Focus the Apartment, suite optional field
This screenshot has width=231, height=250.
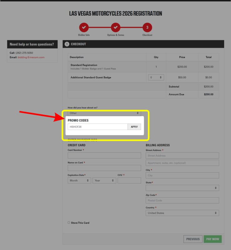pos(182,163)
